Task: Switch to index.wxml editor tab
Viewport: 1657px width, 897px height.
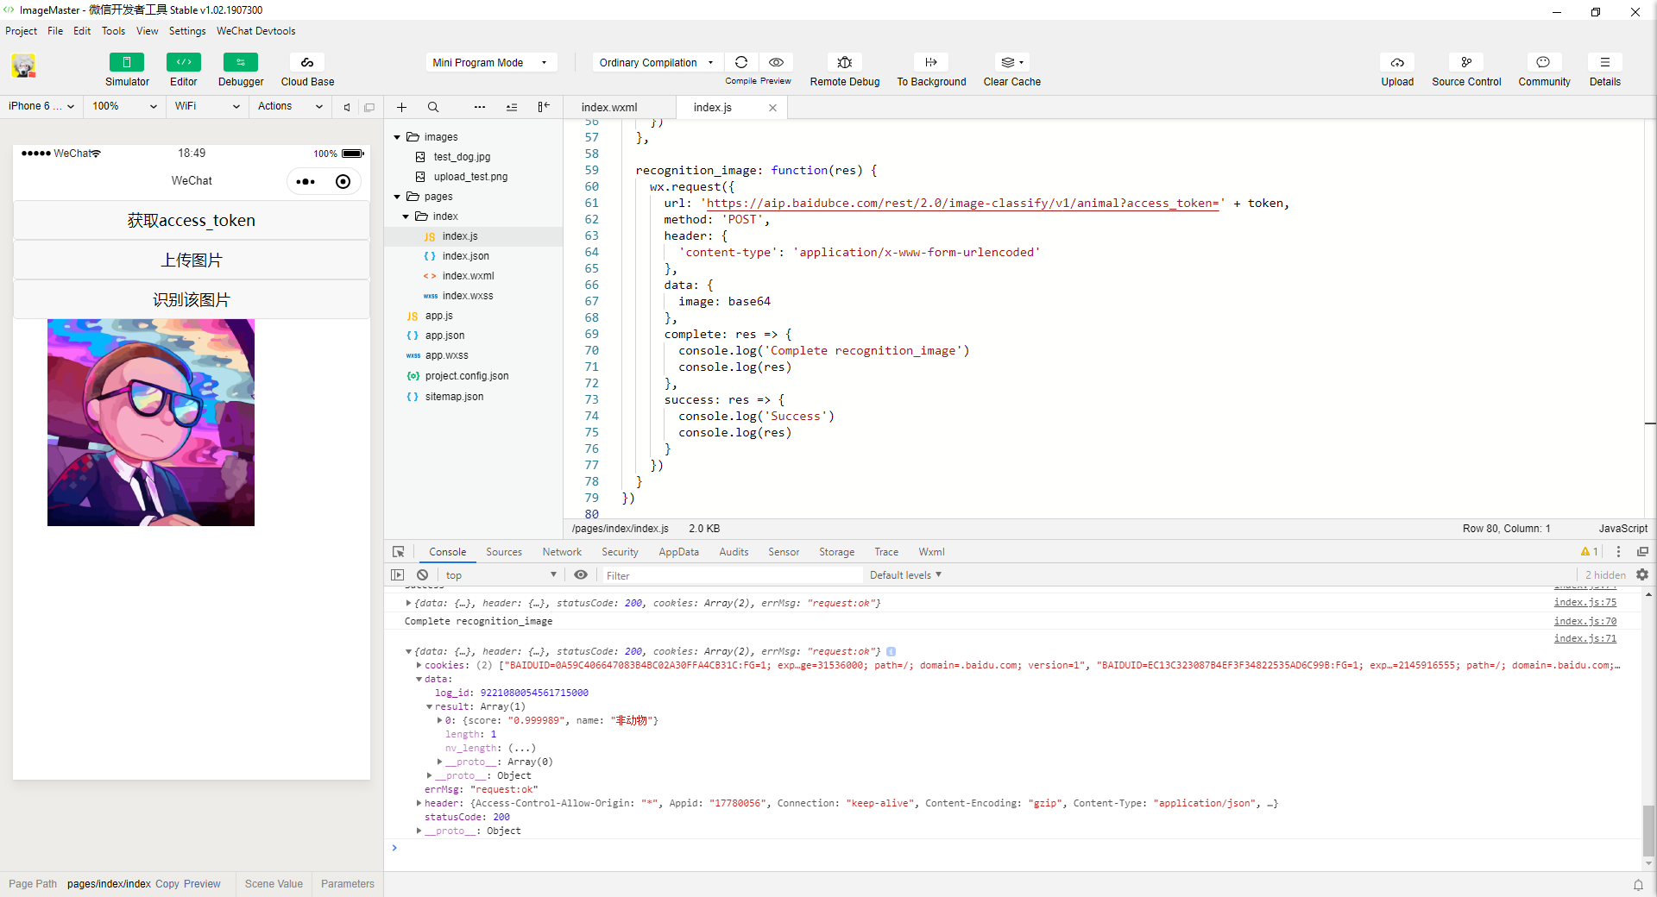Action: tap(609, 107)
